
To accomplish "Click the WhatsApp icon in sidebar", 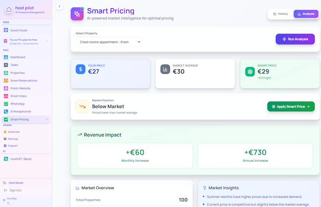I will click(6, 104).
